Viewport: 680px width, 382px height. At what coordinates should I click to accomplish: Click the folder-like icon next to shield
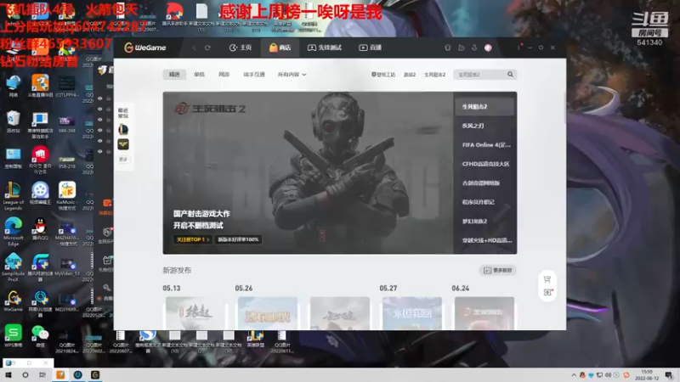[x=462, y=48]
